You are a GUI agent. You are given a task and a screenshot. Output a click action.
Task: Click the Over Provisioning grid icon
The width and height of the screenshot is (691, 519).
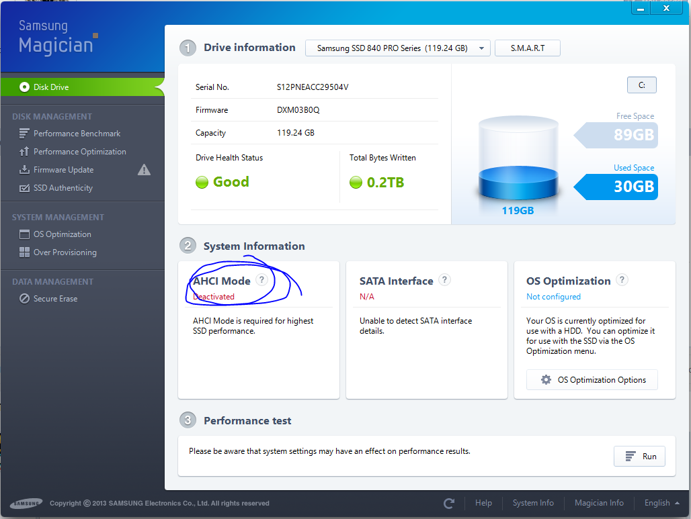[x=24, y=252]
